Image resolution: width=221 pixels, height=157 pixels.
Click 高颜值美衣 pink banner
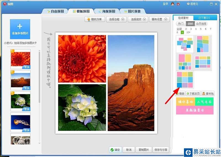pyautogui.click(x=195, y=110)
